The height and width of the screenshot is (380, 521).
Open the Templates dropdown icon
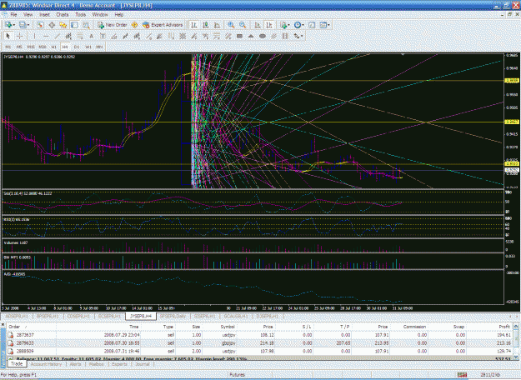[324, 25]
